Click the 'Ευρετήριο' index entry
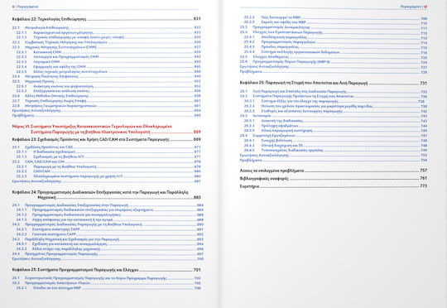 (x=334, y=186)
